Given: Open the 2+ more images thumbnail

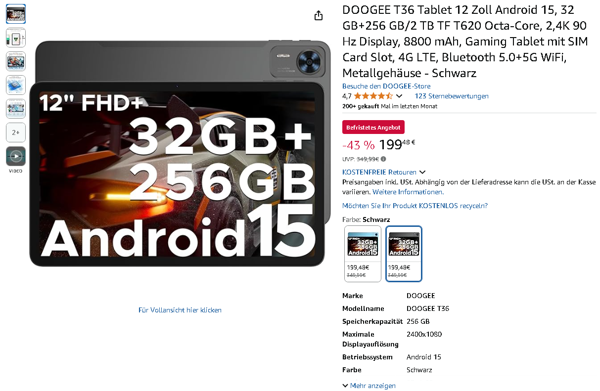Looking at the screenshot, I should click(x=16, y=132).
